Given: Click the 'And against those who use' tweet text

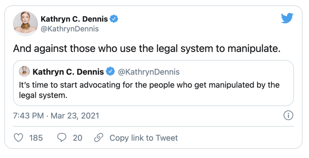Looking at the screenshot, I should 147,49.
